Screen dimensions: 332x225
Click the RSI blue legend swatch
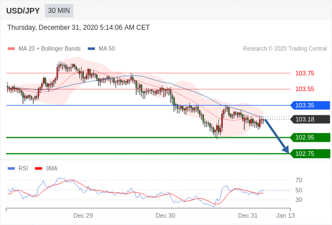point(11,169)
